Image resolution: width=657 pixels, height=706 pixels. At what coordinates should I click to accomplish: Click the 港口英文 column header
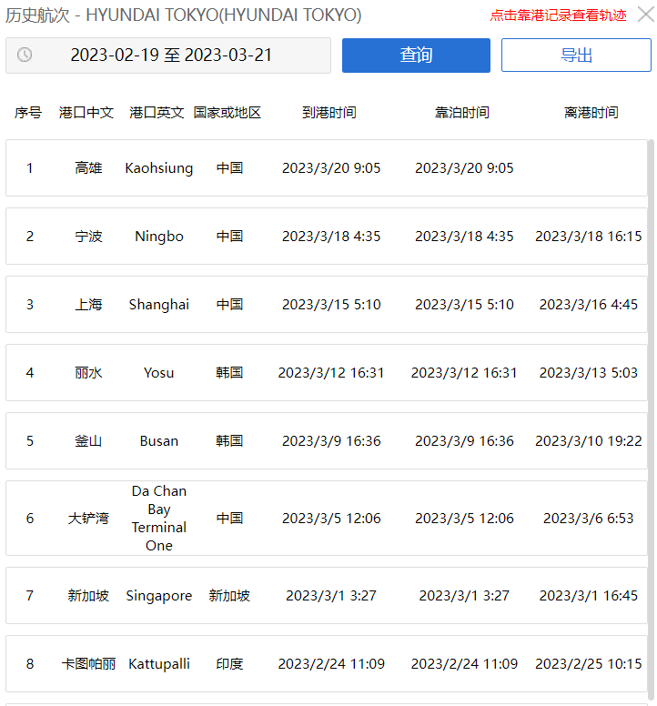pyautogui.click(x=157, y=113)
